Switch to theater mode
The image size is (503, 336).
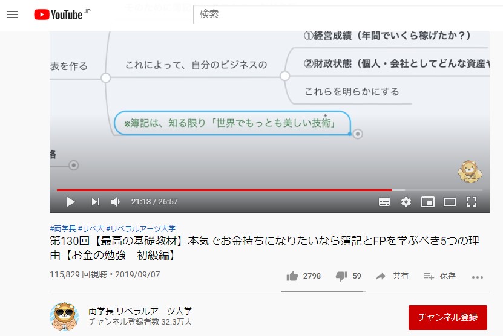click(x=450, y=202)
